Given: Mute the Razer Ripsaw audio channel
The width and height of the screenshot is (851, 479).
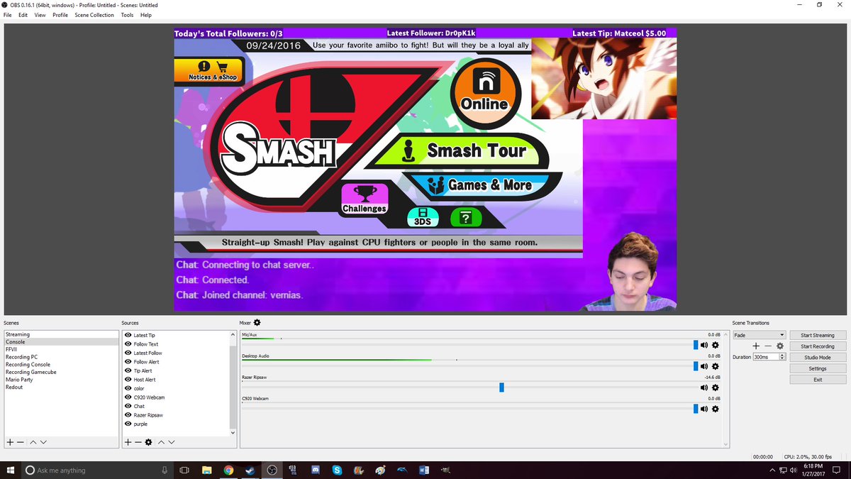Looking at the screenshot, I should (x=704, y=387).
